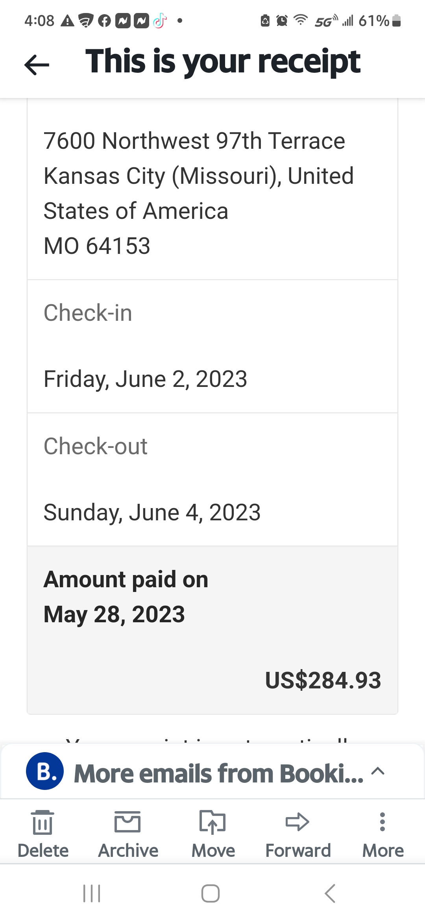Tap the Booking.com sender avatar
425x921 pixels.
tap(45, 771)
